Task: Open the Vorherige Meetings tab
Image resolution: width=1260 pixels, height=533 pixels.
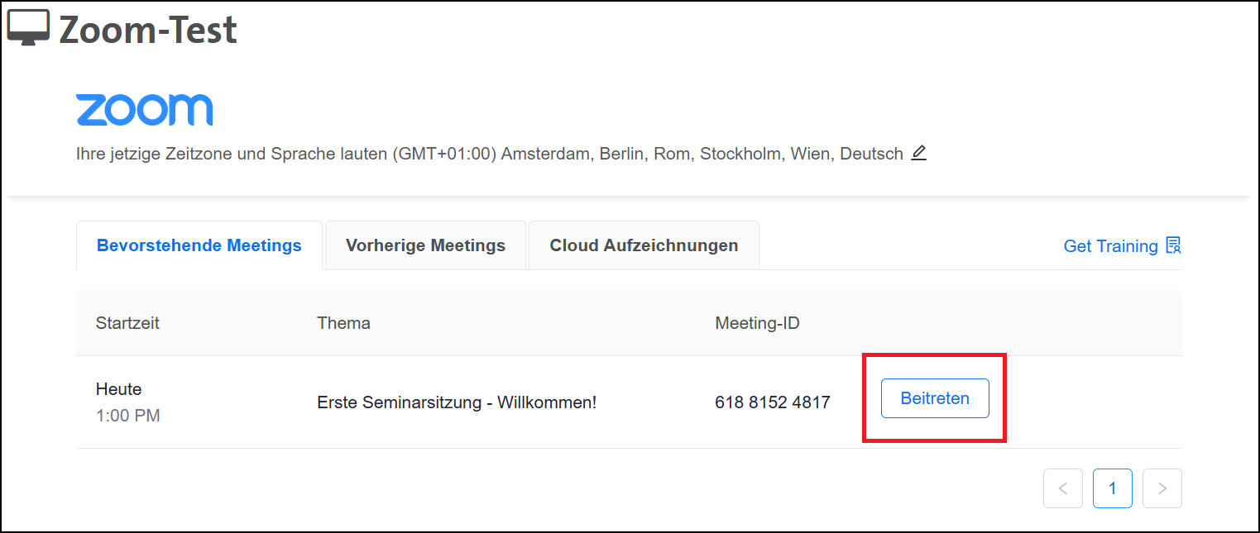Action: pyautogui.click(x=425, y=245)
